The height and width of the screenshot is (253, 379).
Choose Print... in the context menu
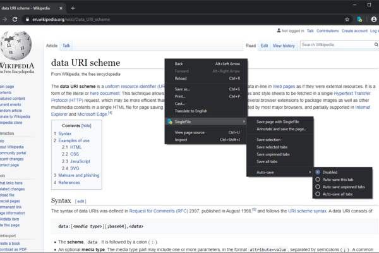click(206, 96)
